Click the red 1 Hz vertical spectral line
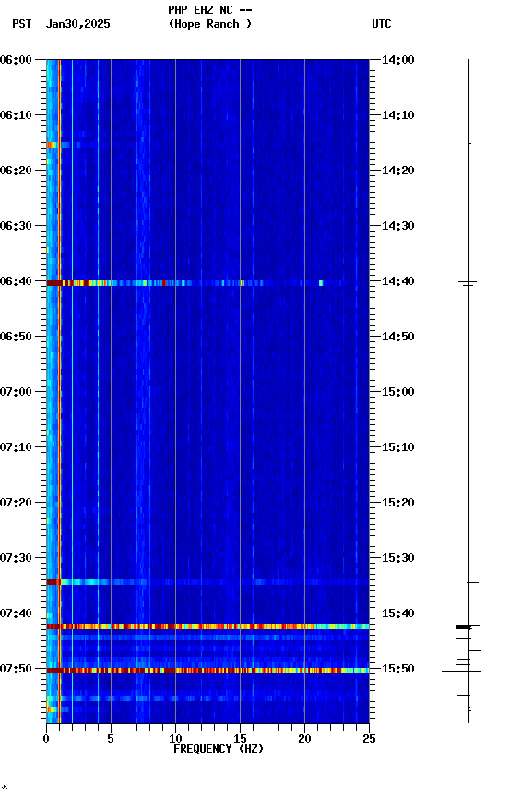This screenshot has width=509, height=797. (x=59, y=391)
